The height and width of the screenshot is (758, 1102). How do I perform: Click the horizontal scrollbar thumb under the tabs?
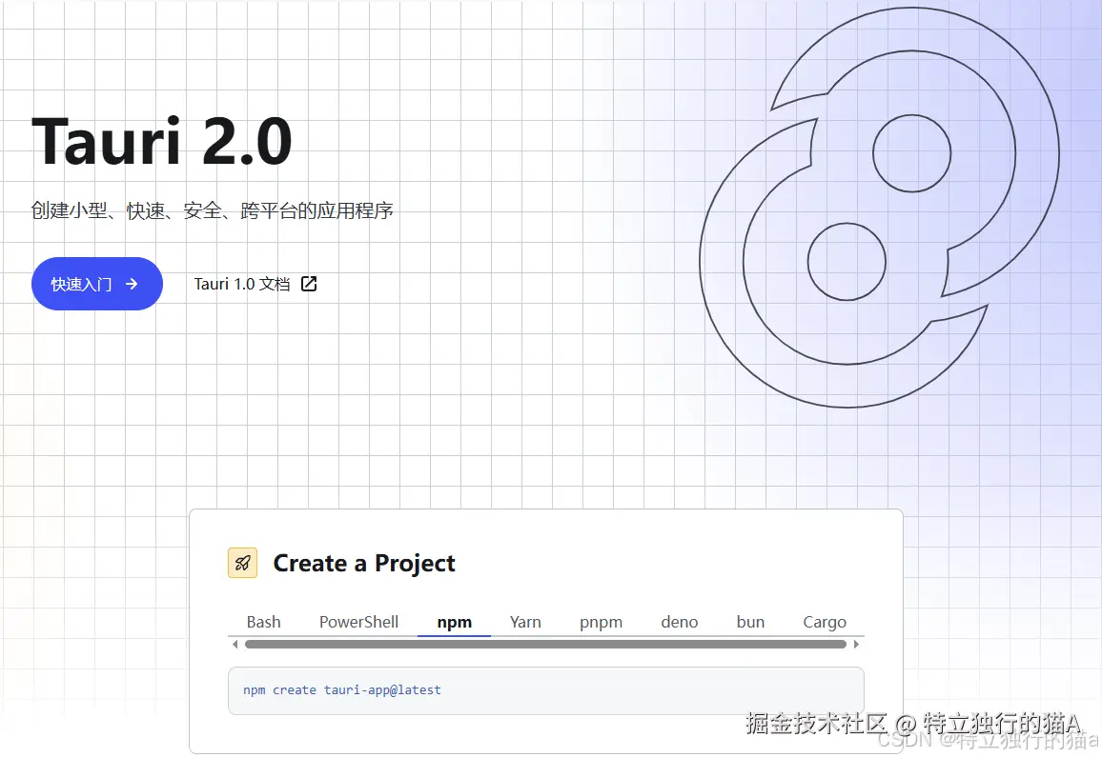(x=545, y=645)
